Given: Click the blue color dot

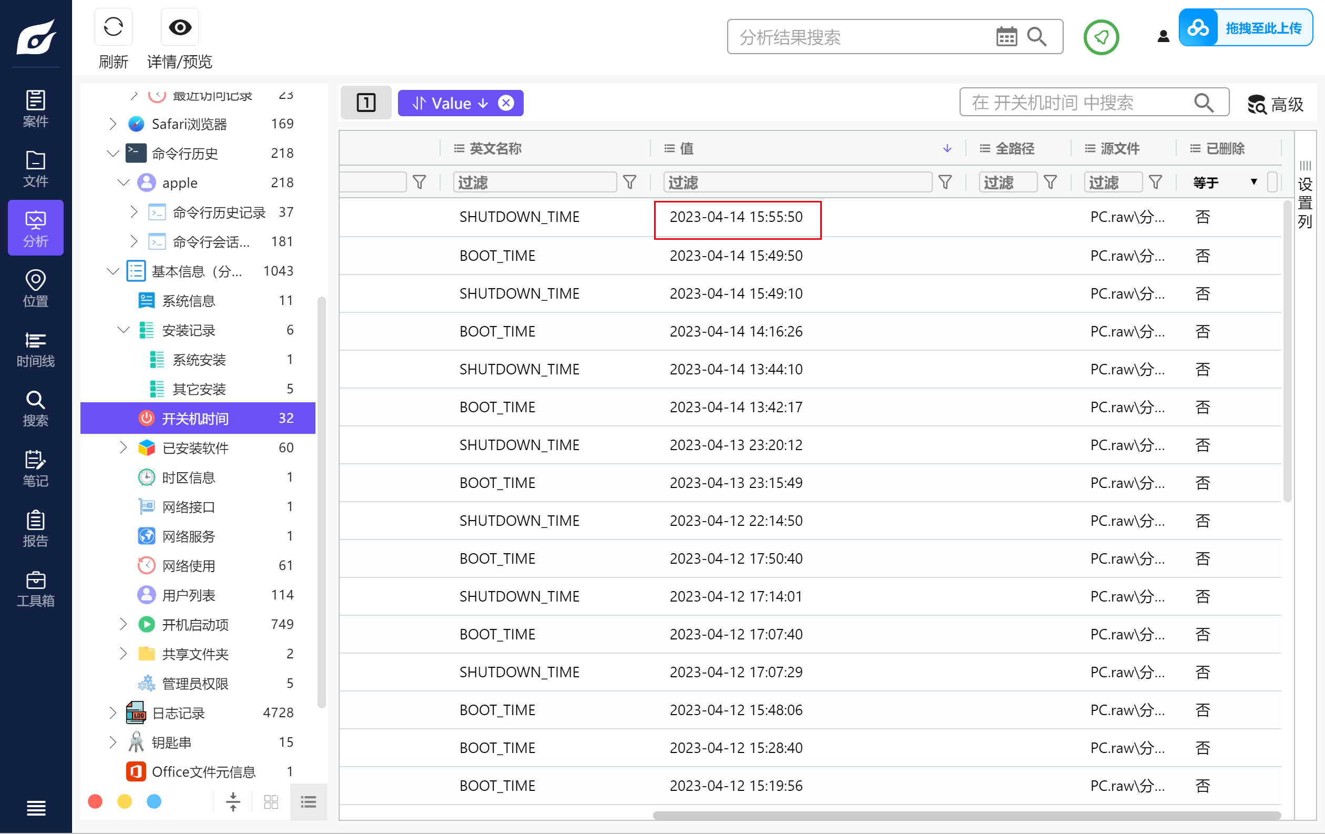Looking at the screenshot, I should [x=154, y=801].
